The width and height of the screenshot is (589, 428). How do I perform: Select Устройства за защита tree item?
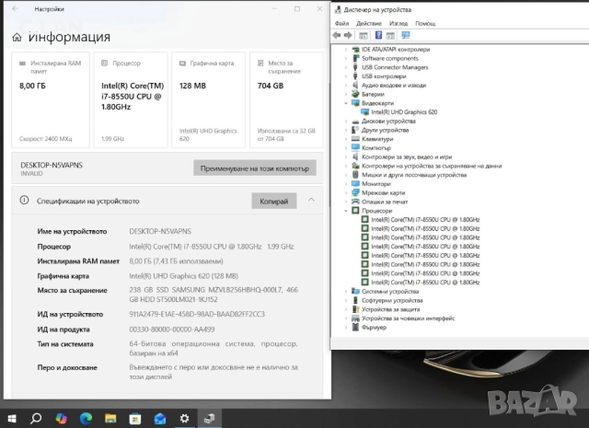tap(390, 309)
